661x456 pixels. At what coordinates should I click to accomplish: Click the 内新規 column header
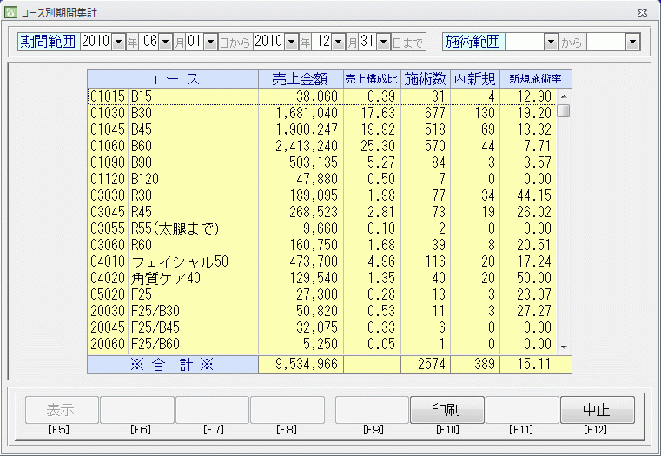click(x=474, y=79)
